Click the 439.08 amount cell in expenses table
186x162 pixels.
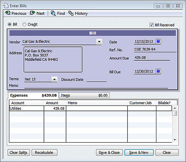[55, 108]
